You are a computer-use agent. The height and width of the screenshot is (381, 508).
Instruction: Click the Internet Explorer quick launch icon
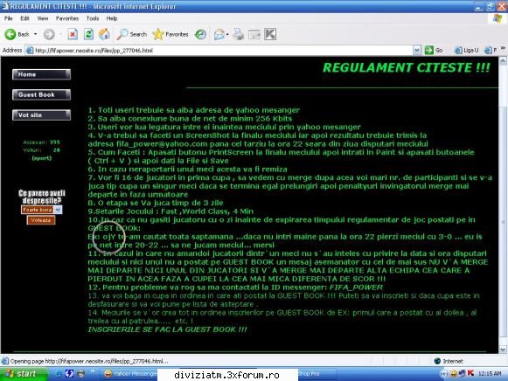coord(58,374)
